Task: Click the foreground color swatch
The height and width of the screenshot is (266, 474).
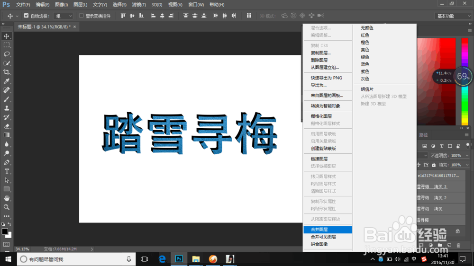Action: [x=5, y=231]
